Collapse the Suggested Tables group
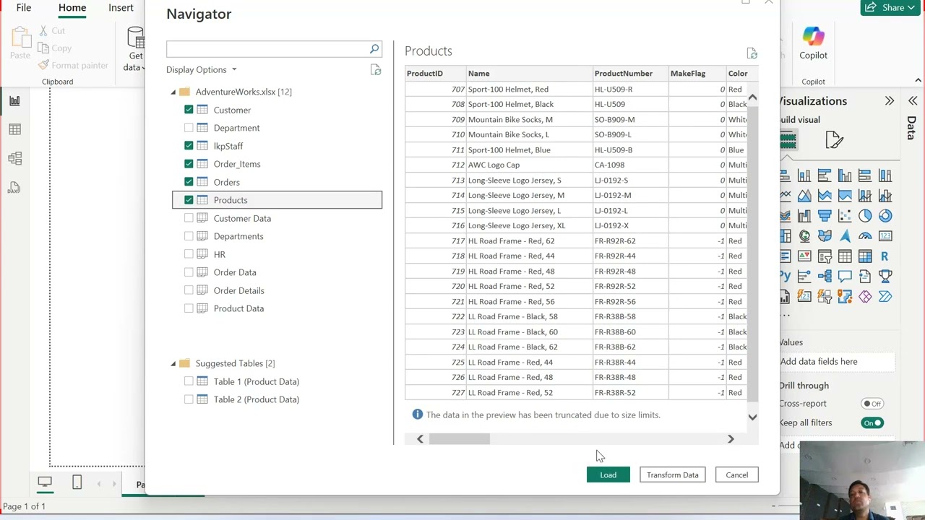The height and width of the screenshot is (520, 925). pyautogui.click(x=173, y=363)
